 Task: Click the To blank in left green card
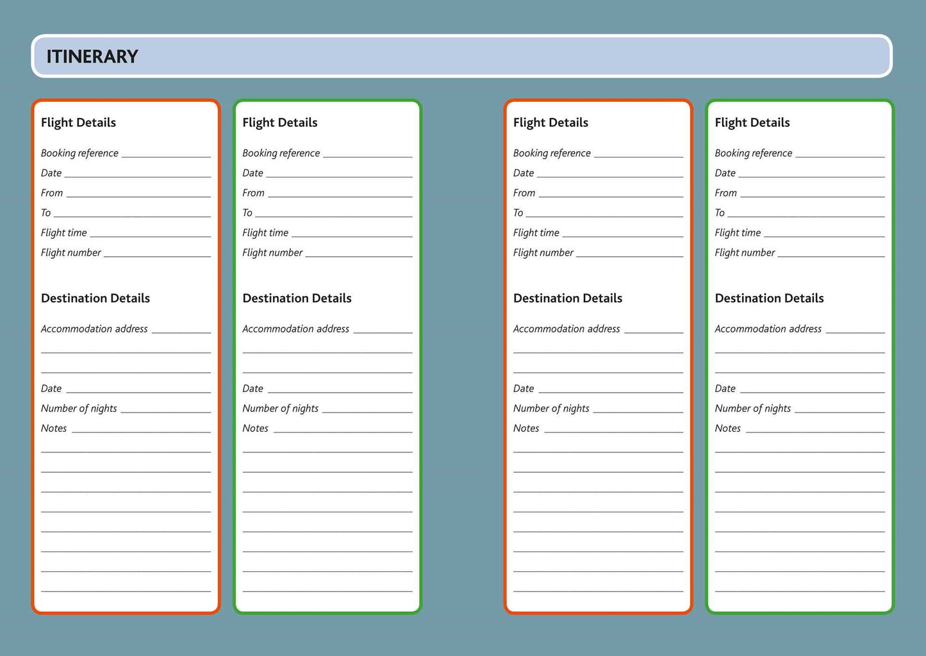pyautogui.click(x=334, y=213)
